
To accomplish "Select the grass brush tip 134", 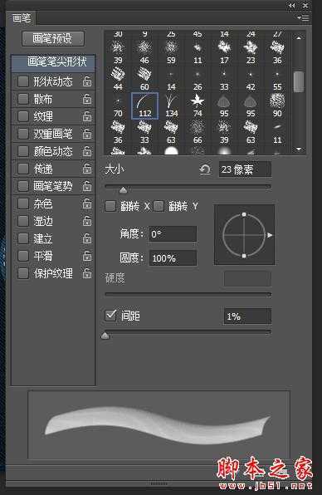I will [x=171, y=105].
